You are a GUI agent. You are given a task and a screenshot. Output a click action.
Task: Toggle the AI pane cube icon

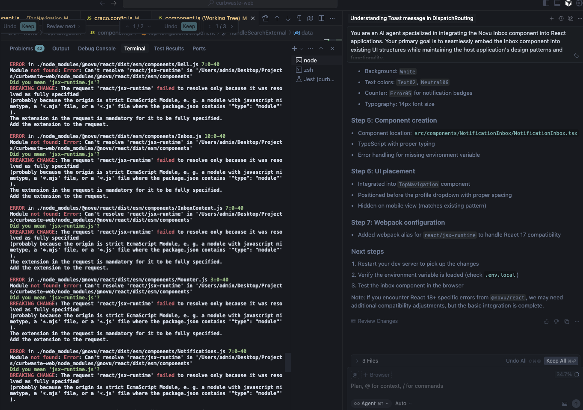(568, 3)
